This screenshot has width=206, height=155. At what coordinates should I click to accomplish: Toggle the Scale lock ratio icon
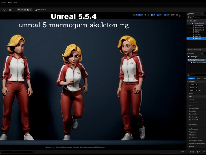[x=200, y=90]
